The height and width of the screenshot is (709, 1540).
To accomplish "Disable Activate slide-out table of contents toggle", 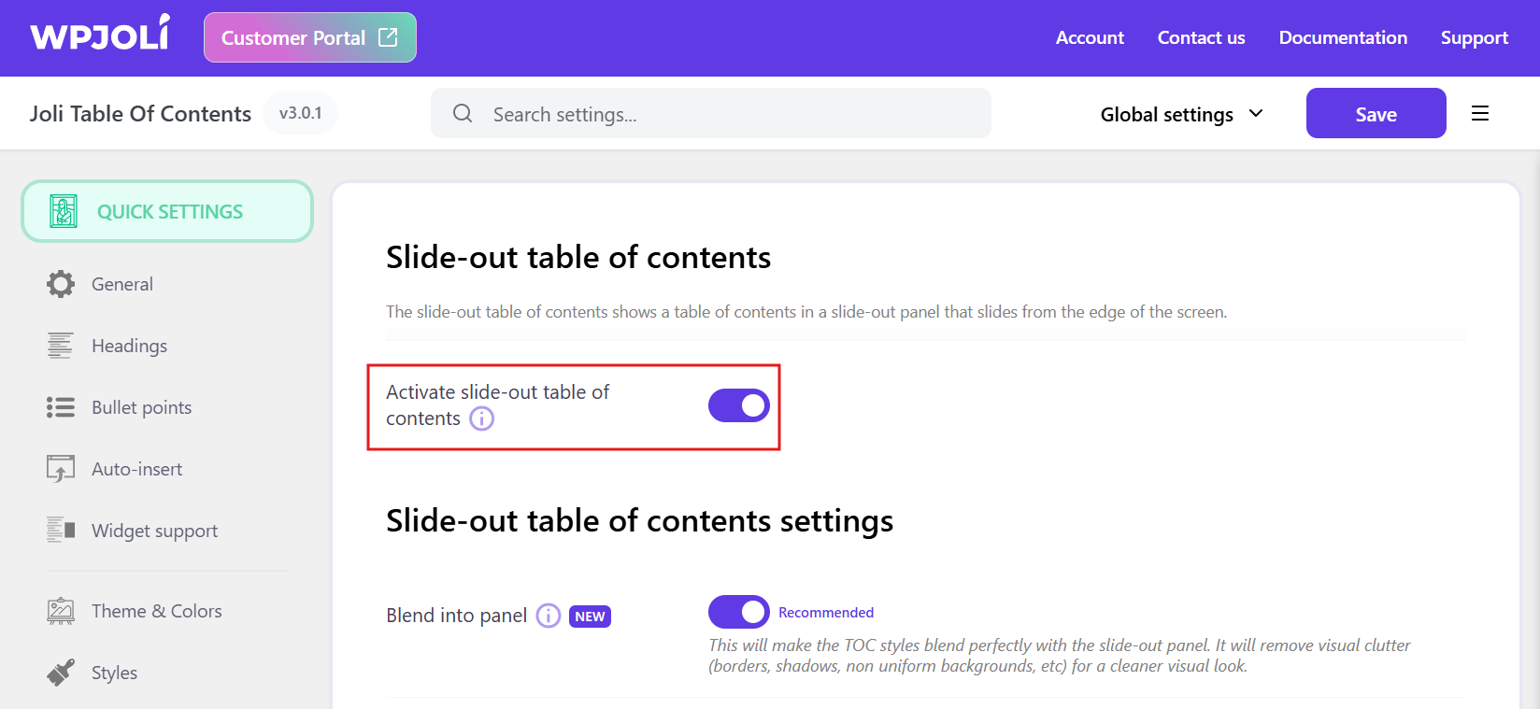I will tap(738, 405).
